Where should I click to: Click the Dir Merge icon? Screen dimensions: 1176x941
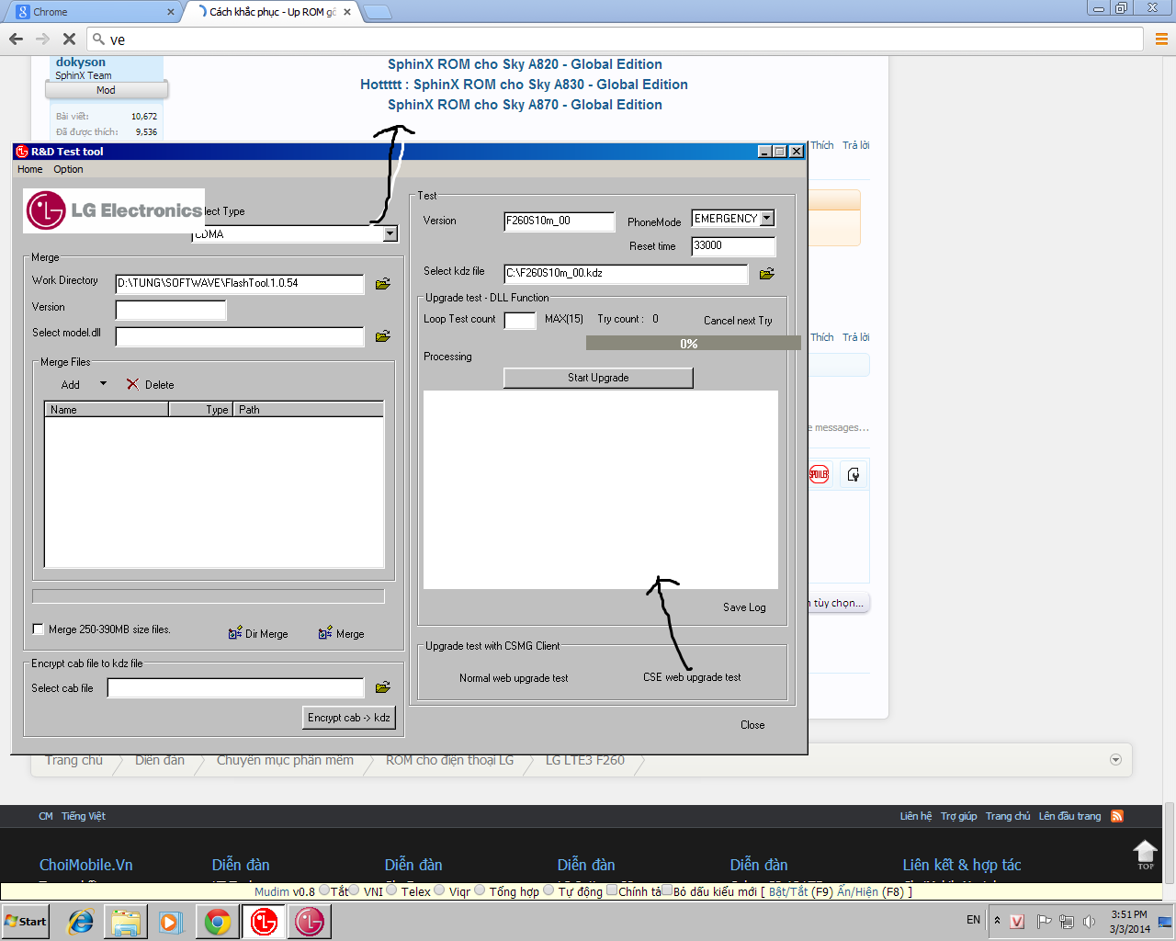(x=235, y=633)
